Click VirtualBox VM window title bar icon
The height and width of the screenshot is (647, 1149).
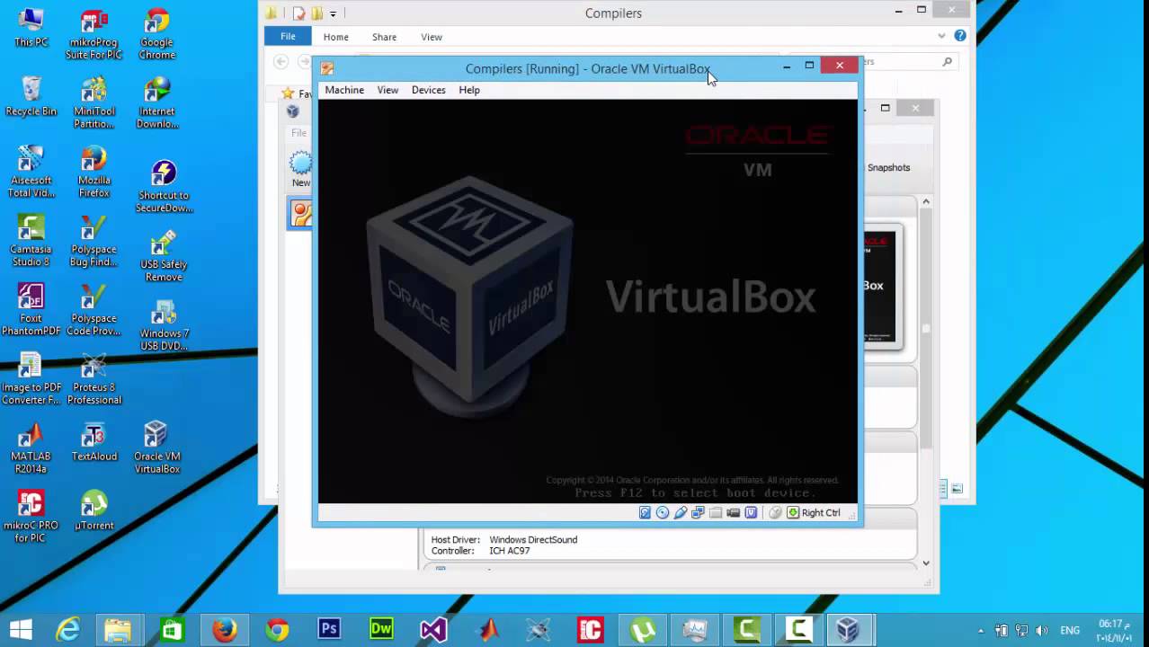tap(327, 68)
